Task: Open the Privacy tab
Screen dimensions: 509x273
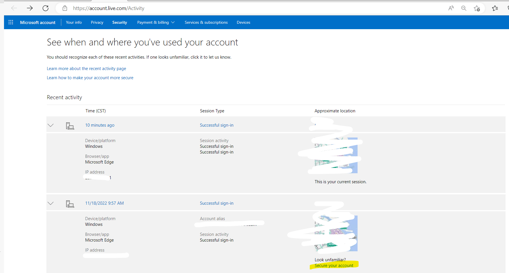Action: point(97,22)
